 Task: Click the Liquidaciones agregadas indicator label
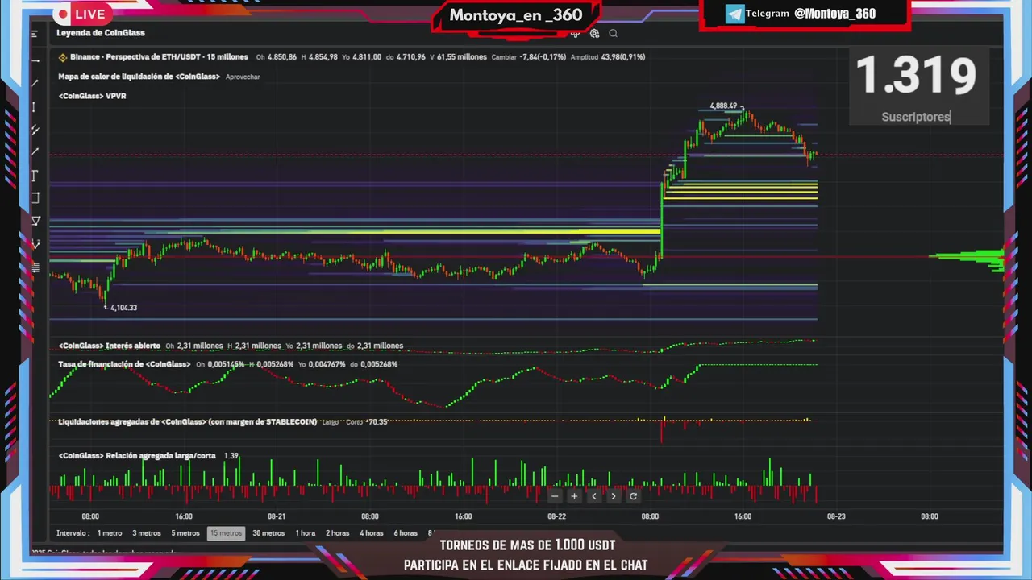(x=187, y=421)
